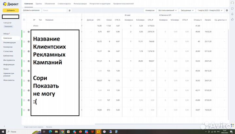Switch to the 'Ставки и фразы' tab

(x=64, y=4)
